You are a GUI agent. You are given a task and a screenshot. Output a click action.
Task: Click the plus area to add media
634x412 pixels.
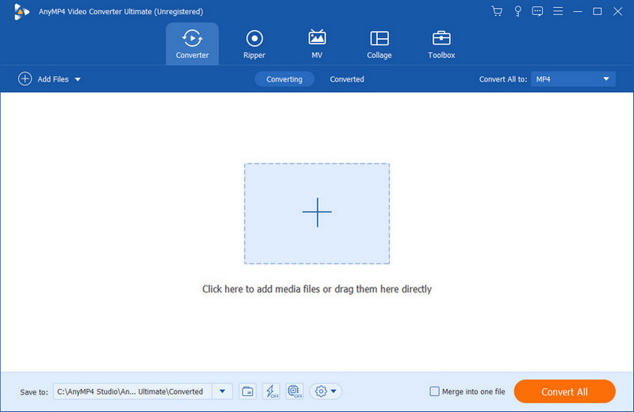coord(317,213)
